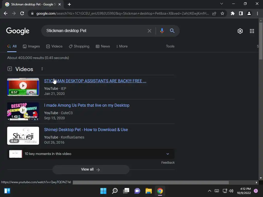This screenshot has width=263, height=197.
Task: Open Videos section three-dot options
Action: tap(42, 69)
